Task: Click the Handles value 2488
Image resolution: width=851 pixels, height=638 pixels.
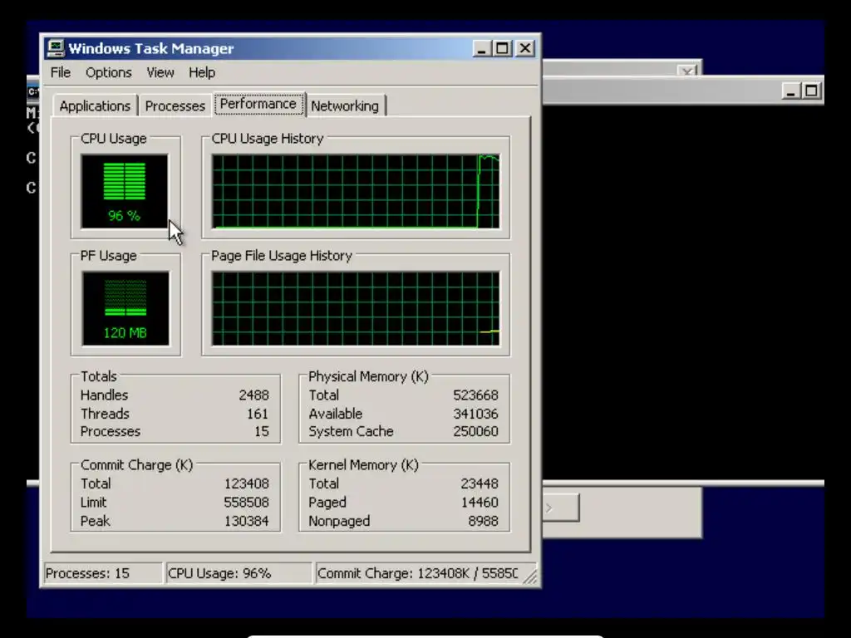Action: click(253, 395)
